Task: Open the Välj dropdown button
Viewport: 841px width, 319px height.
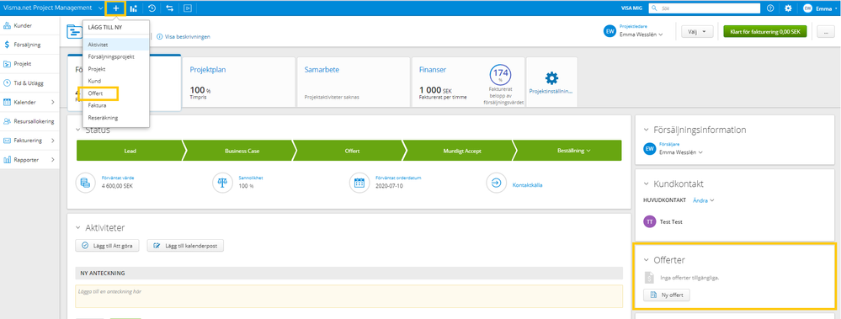Action: (697, 32)
